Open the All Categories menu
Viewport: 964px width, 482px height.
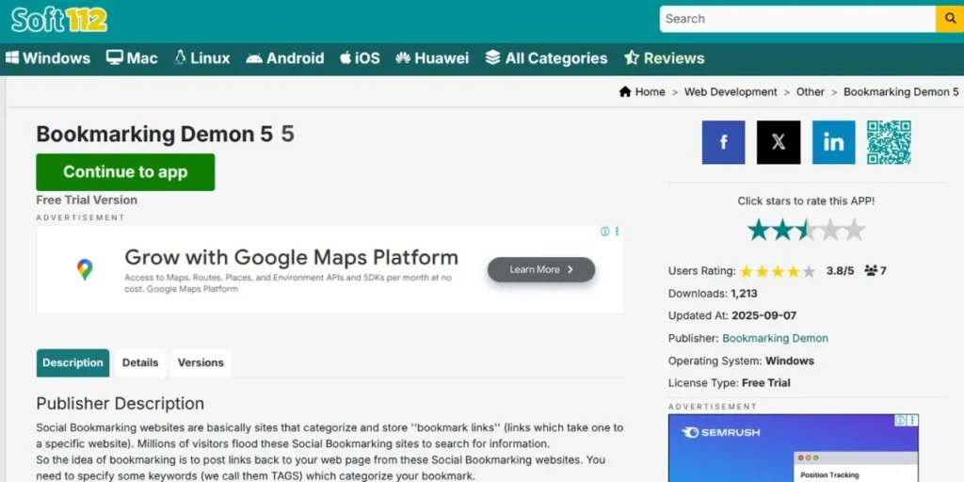pos(546,58)
